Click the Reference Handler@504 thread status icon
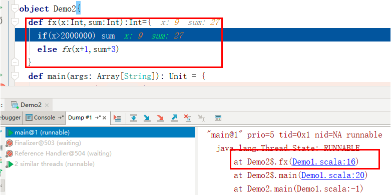Image resolution: width=391 pixels, height=195 pixels. click(x=10, y=153)
